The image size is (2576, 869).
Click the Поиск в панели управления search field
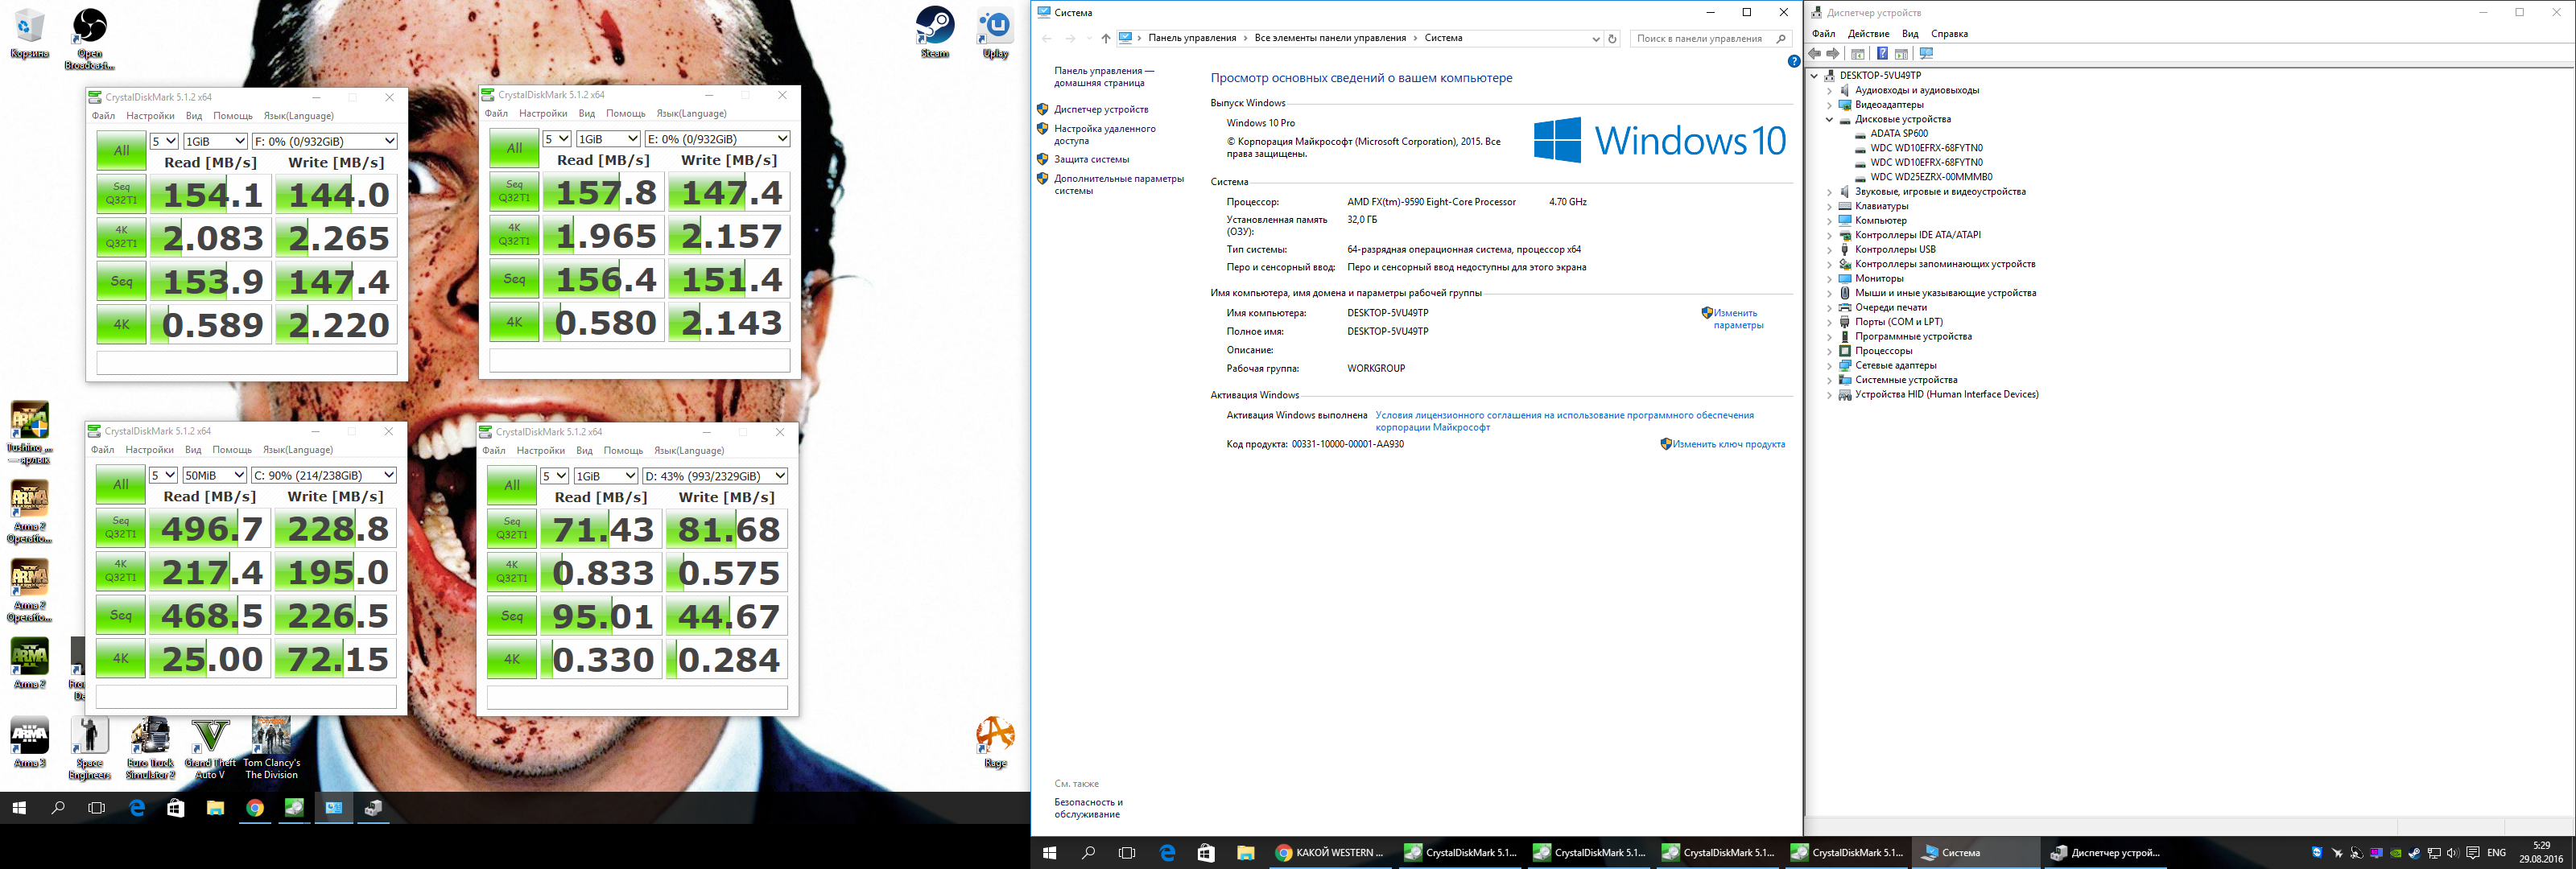pyautogui.click(x=1700, y=39)
